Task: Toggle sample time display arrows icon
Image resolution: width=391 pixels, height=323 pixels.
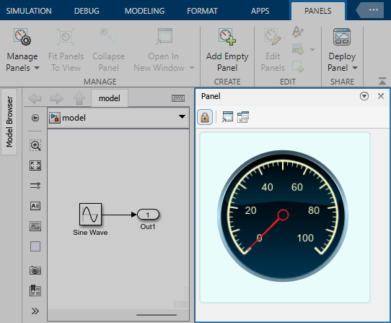Action: [x=35, y=186]
